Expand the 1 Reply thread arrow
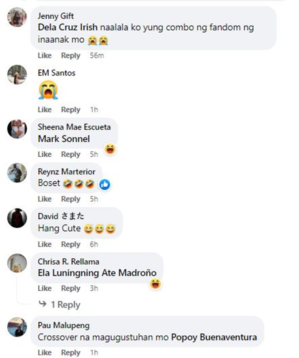Viewport: 299px width, 358px height. pos(42,304)
